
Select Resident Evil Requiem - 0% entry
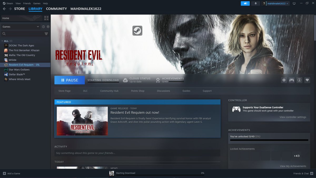click(25, 65)
